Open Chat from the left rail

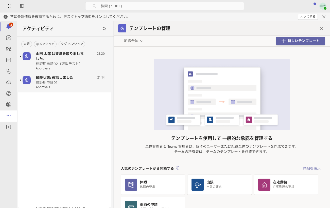9,38
